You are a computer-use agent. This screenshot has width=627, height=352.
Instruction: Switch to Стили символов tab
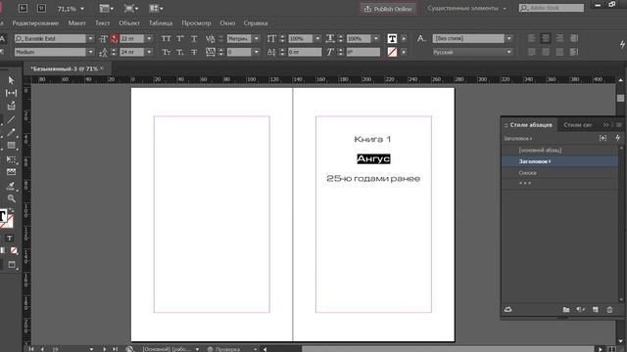(x=577, y=125)
